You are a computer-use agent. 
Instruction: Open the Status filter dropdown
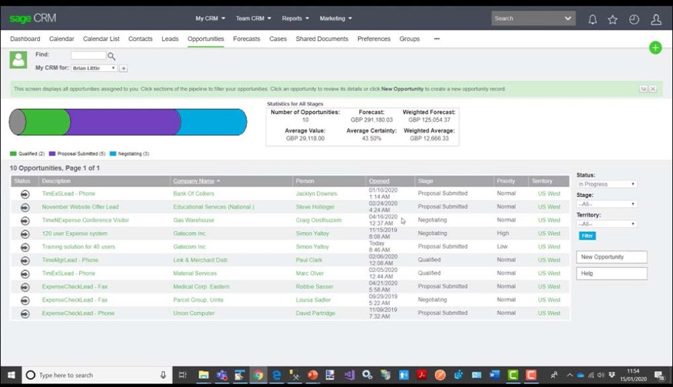tap(606, 184)
